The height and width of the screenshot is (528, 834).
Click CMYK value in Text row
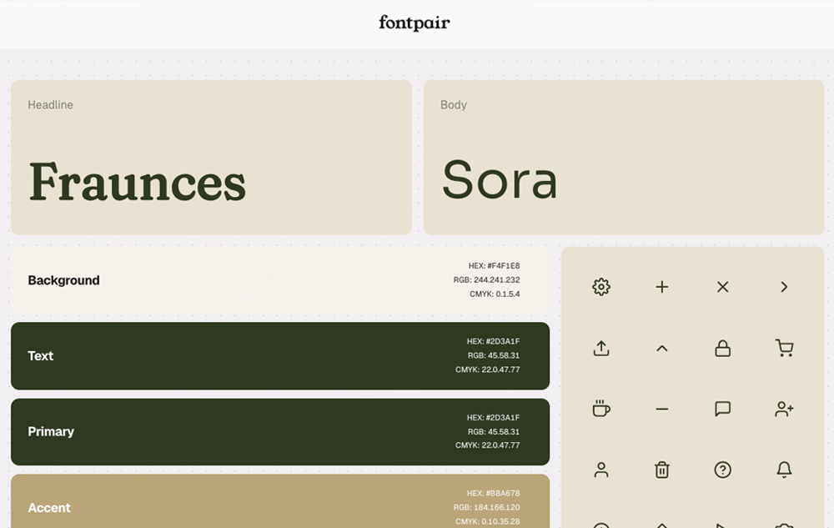(487, 370)
